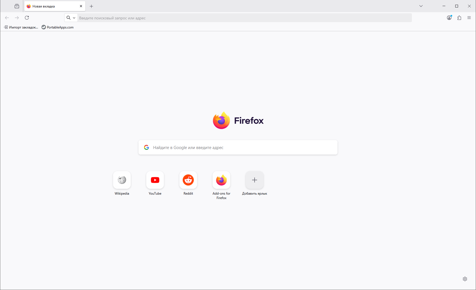Close the Новая вкладка tab
476x290 pixels.
(x=81, y=6)
